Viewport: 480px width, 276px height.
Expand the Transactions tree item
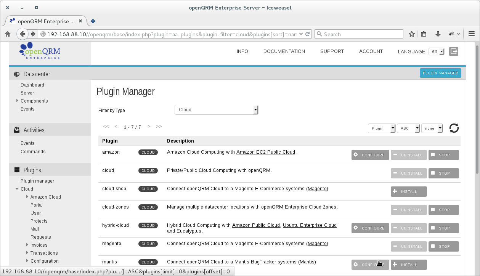pos(27,253)
